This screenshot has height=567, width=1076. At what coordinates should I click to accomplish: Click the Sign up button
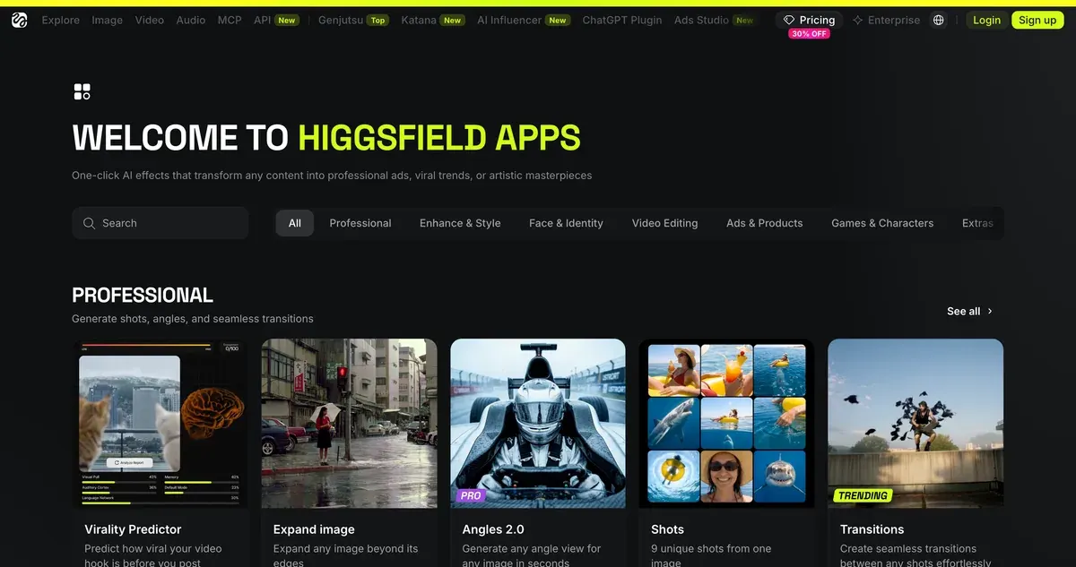tap(1037, 20)
